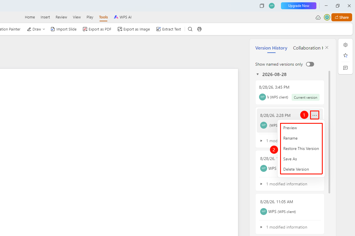
Task: Open the settings gear in right sidebar
Action: point(345,45)
